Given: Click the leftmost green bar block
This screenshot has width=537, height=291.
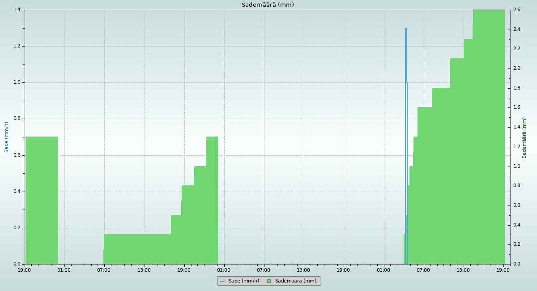Looking at the screenshot, I should click(x=42, y=201).
